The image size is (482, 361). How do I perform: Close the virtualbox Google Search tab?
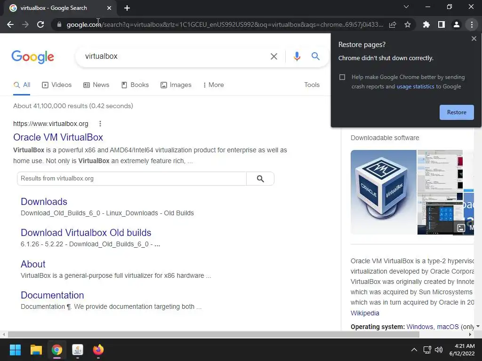[x=109, y=8]
